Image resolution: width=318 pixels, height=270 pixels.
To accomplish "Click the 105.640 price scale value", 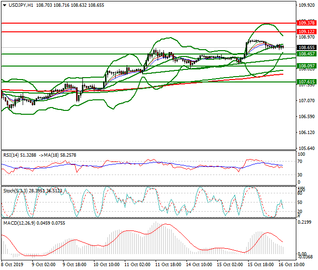I will [306, 148].
